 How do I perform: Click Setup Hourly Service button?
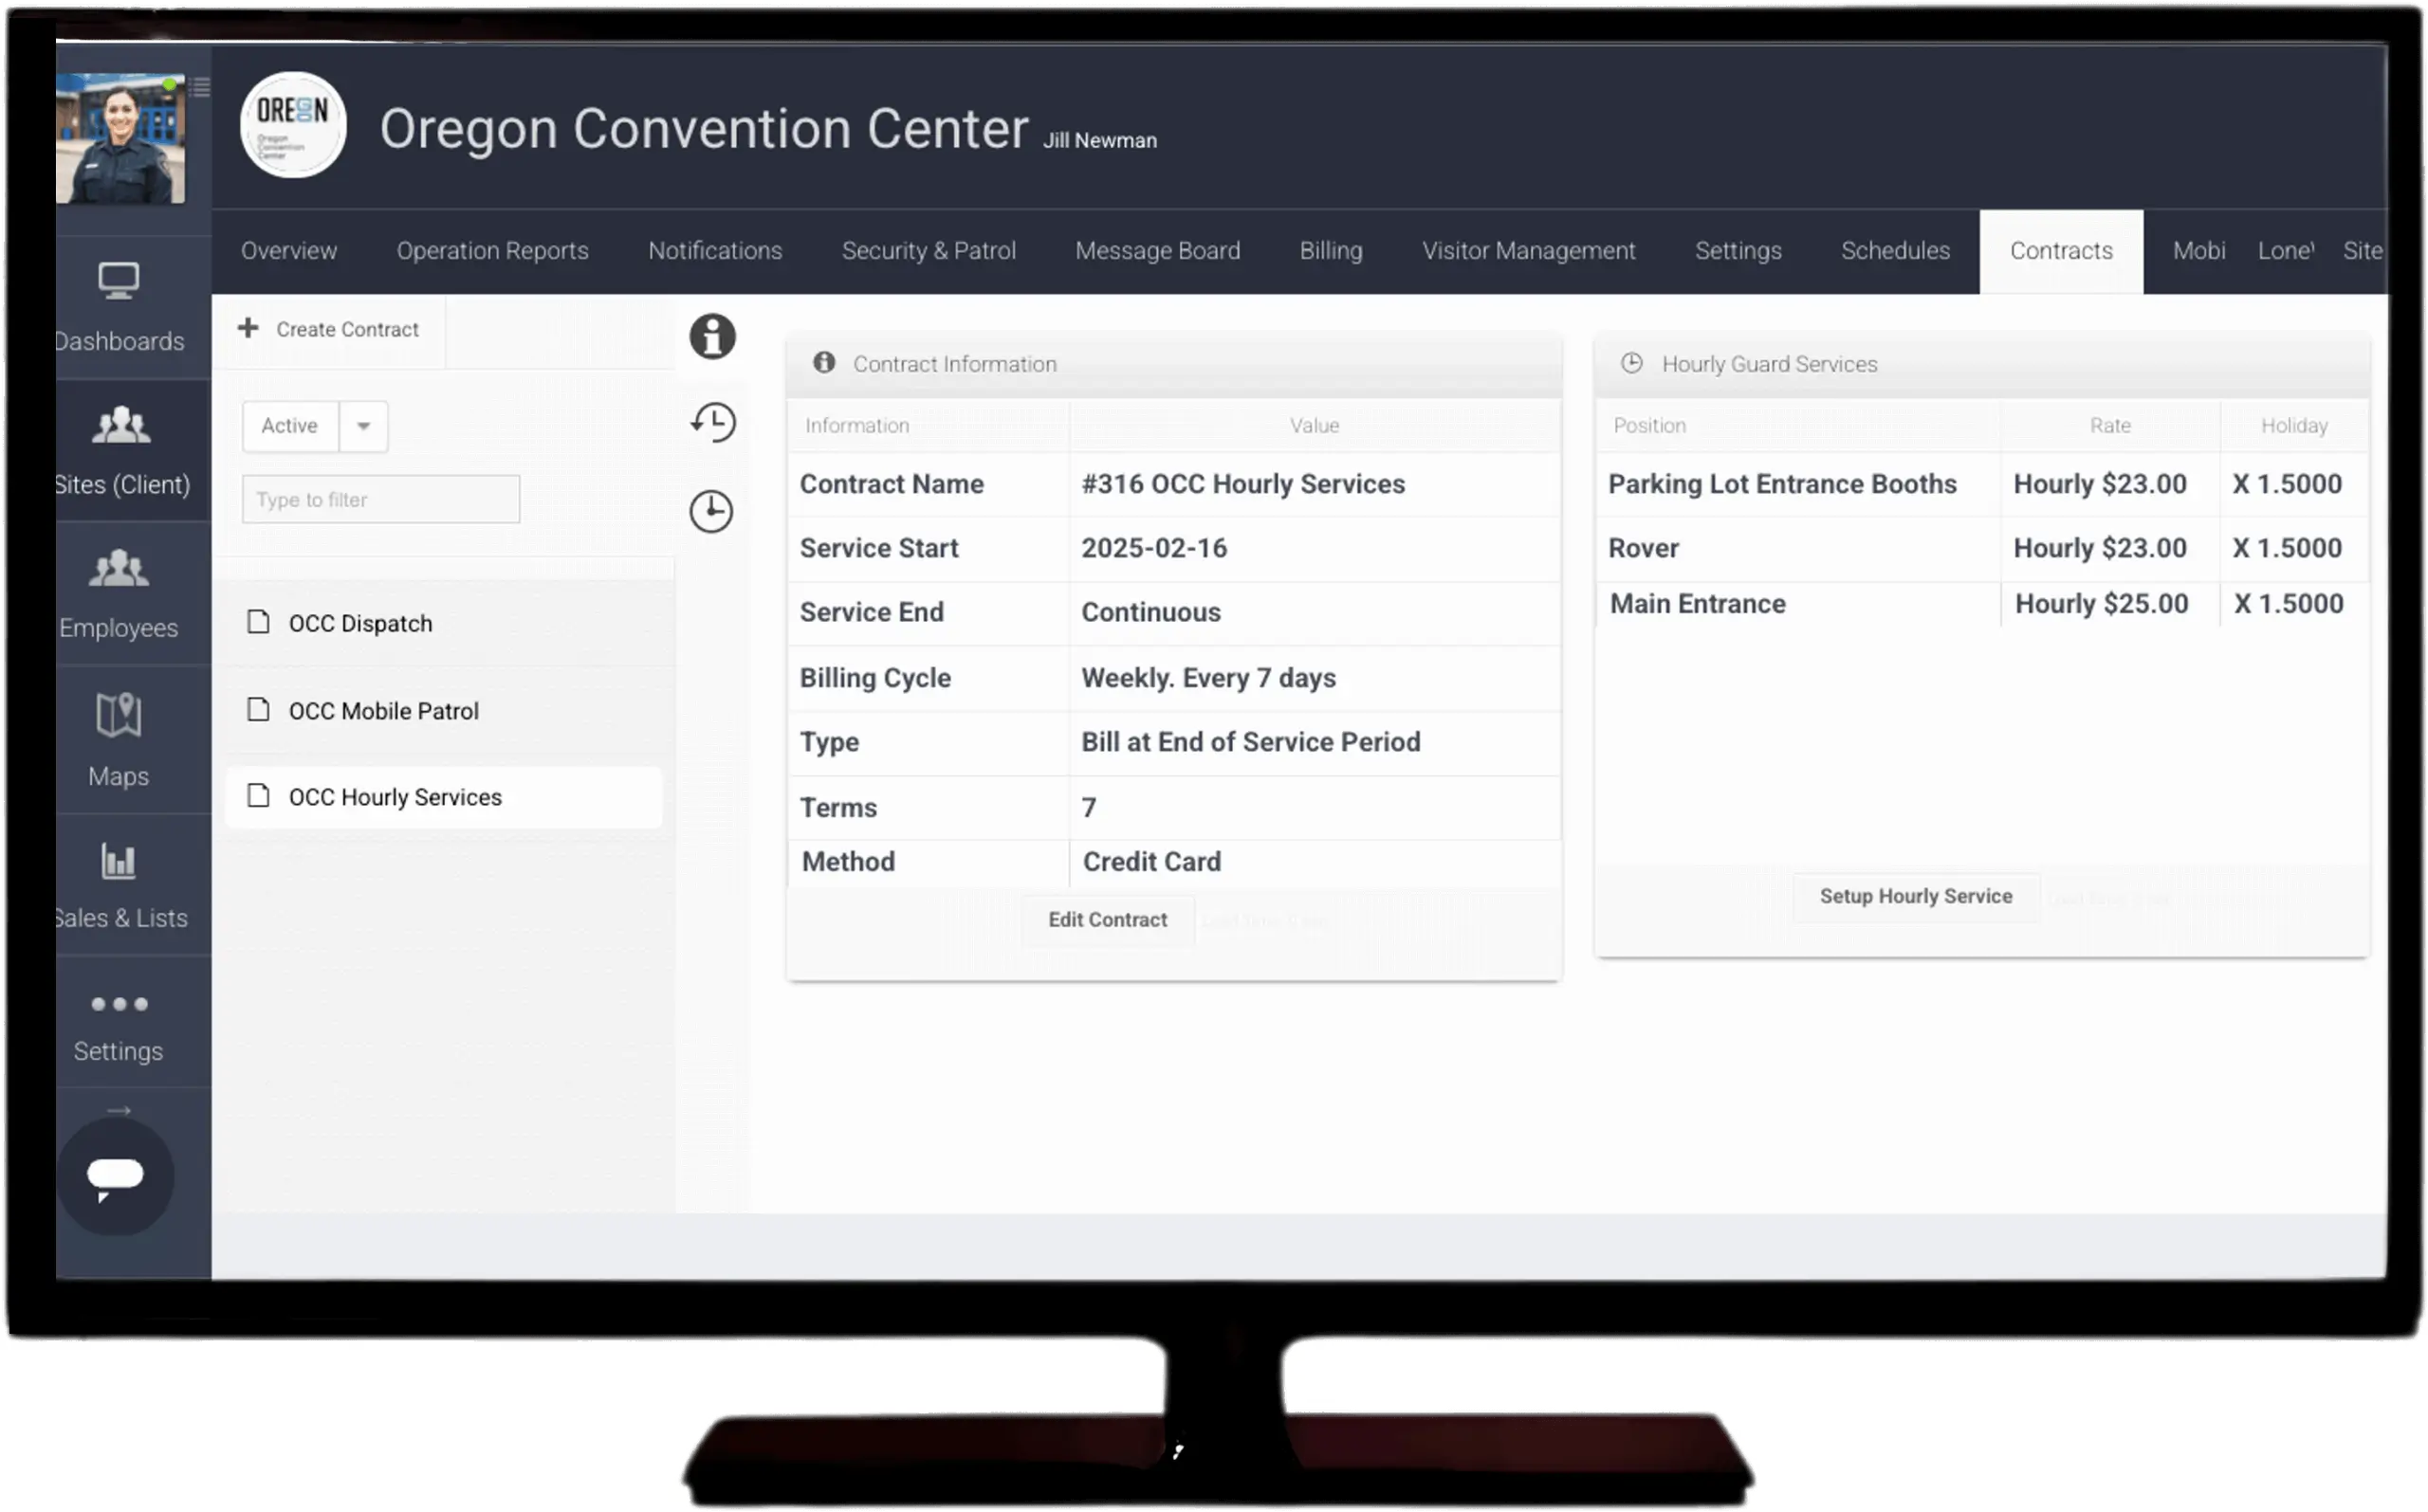(1915, 896)
